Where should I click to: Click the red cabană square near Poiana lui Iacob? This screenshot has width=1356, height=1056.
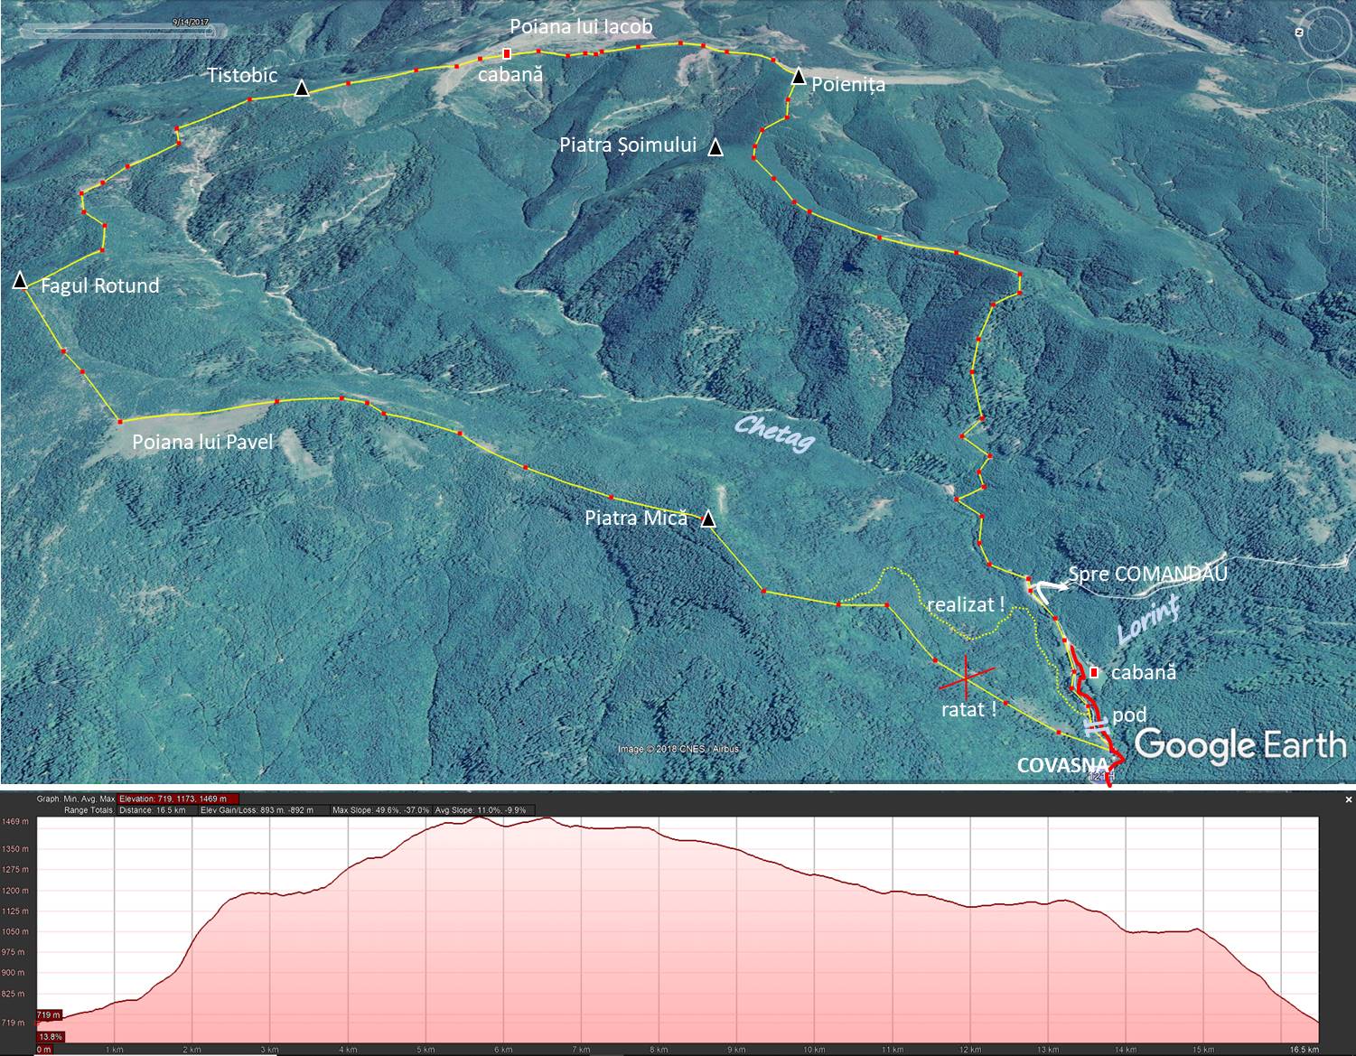click(507, 54)
